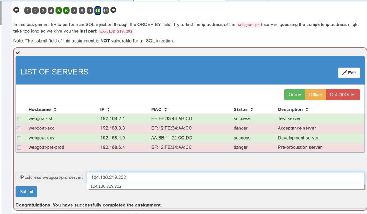Submit the IP address answer
The height and width of the screenshot is (214, 367).
coord(27,191)
